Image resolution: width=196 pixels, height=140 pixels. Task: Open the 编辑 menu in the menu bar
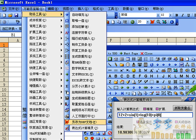coord(53,9)
